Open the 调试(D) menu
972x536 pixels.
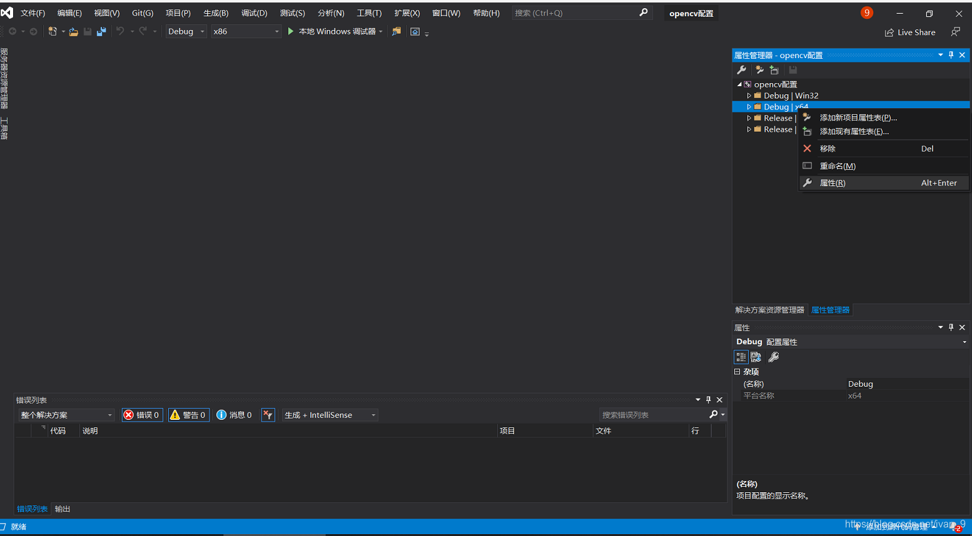pos(254,13)
